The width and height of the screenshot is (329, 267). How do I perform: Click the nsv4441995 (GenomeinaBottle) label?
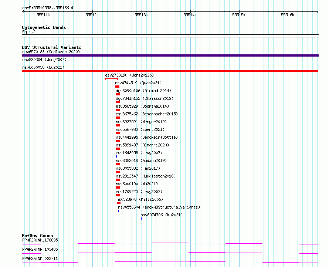pos(147,137)
